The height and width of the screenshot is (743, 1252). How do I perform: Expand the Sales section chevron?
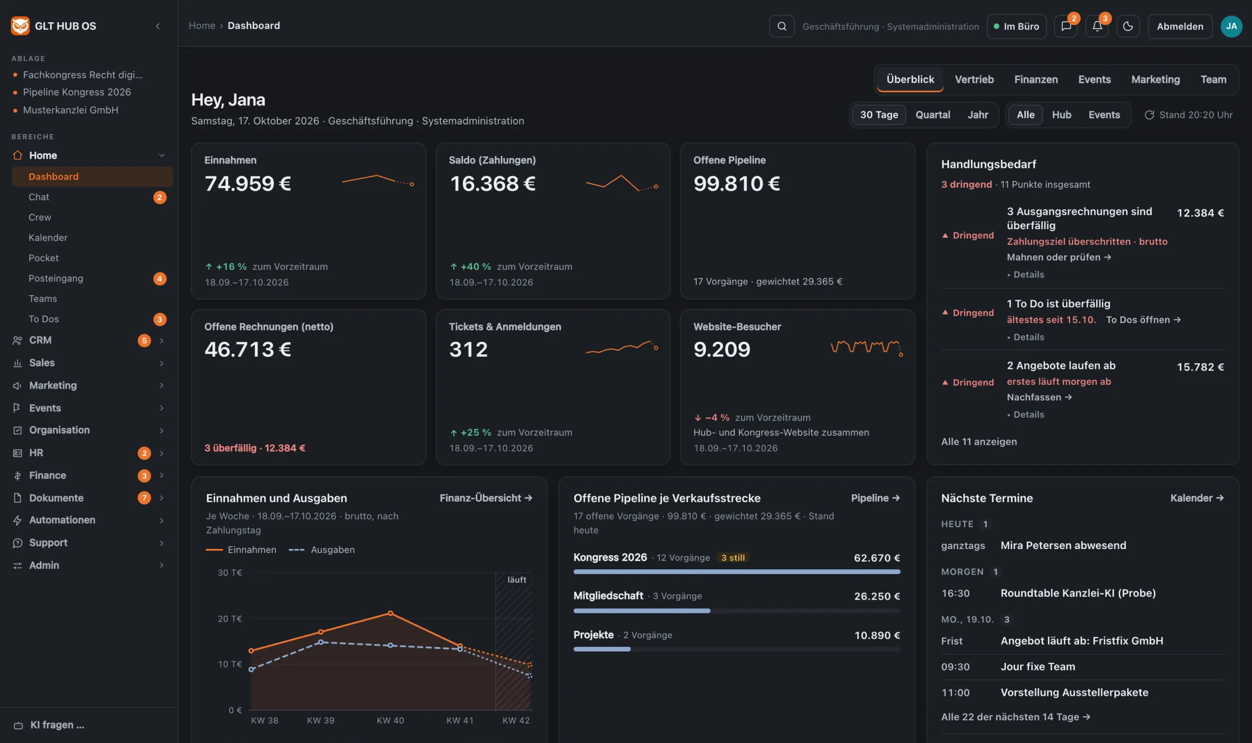click(x=161, y=363)
